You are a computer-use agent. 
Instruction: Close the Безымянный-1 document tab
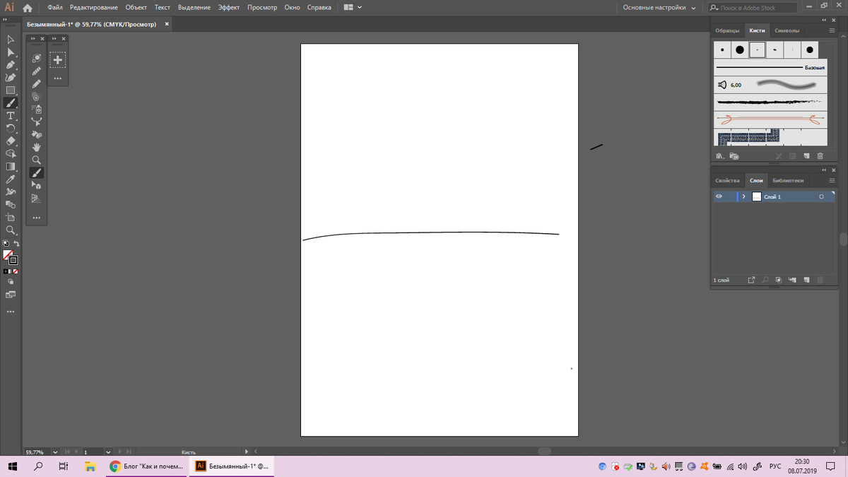coord(167,23)
